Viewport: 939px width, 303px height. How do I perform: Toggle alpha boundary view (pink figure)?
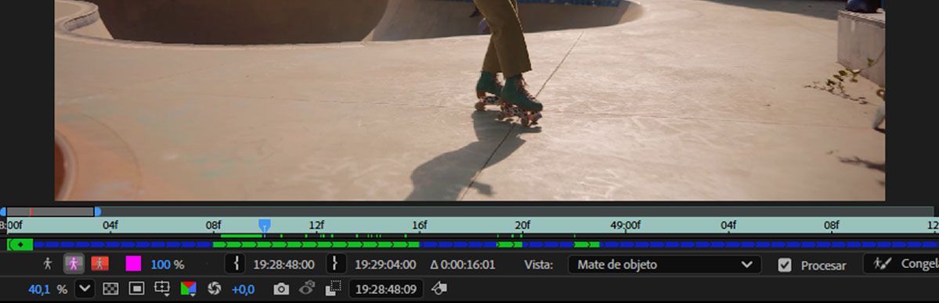74,264
